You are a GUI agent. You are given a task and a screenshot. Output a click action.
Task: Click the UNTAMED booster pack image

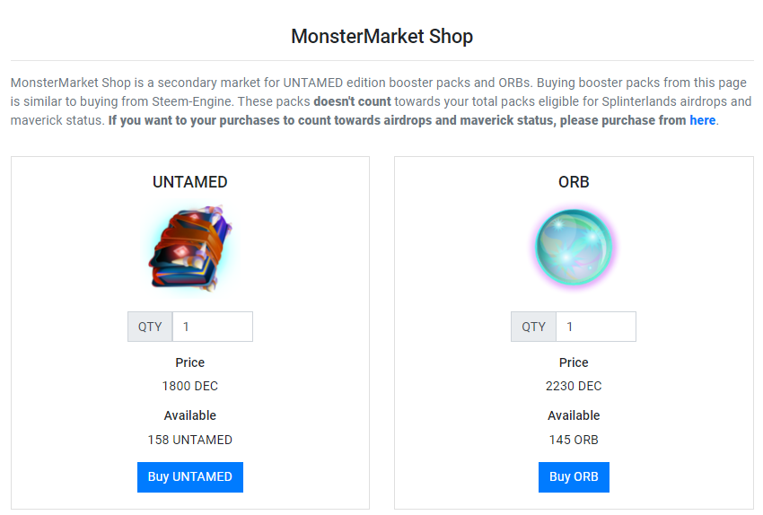(x=189, y=249)
